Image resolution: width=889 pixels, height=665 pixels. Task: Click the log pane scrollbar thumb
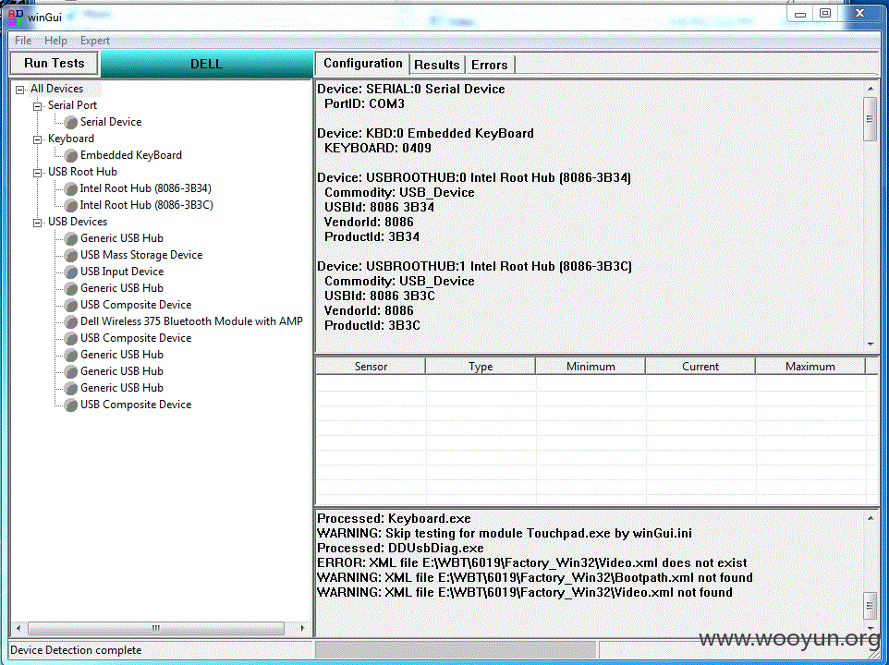coord(871,607)
